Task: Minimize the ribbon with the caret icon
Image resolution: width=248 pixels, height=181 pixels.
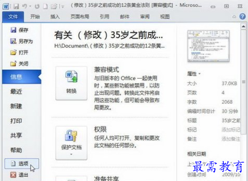Action: [234, 17]
